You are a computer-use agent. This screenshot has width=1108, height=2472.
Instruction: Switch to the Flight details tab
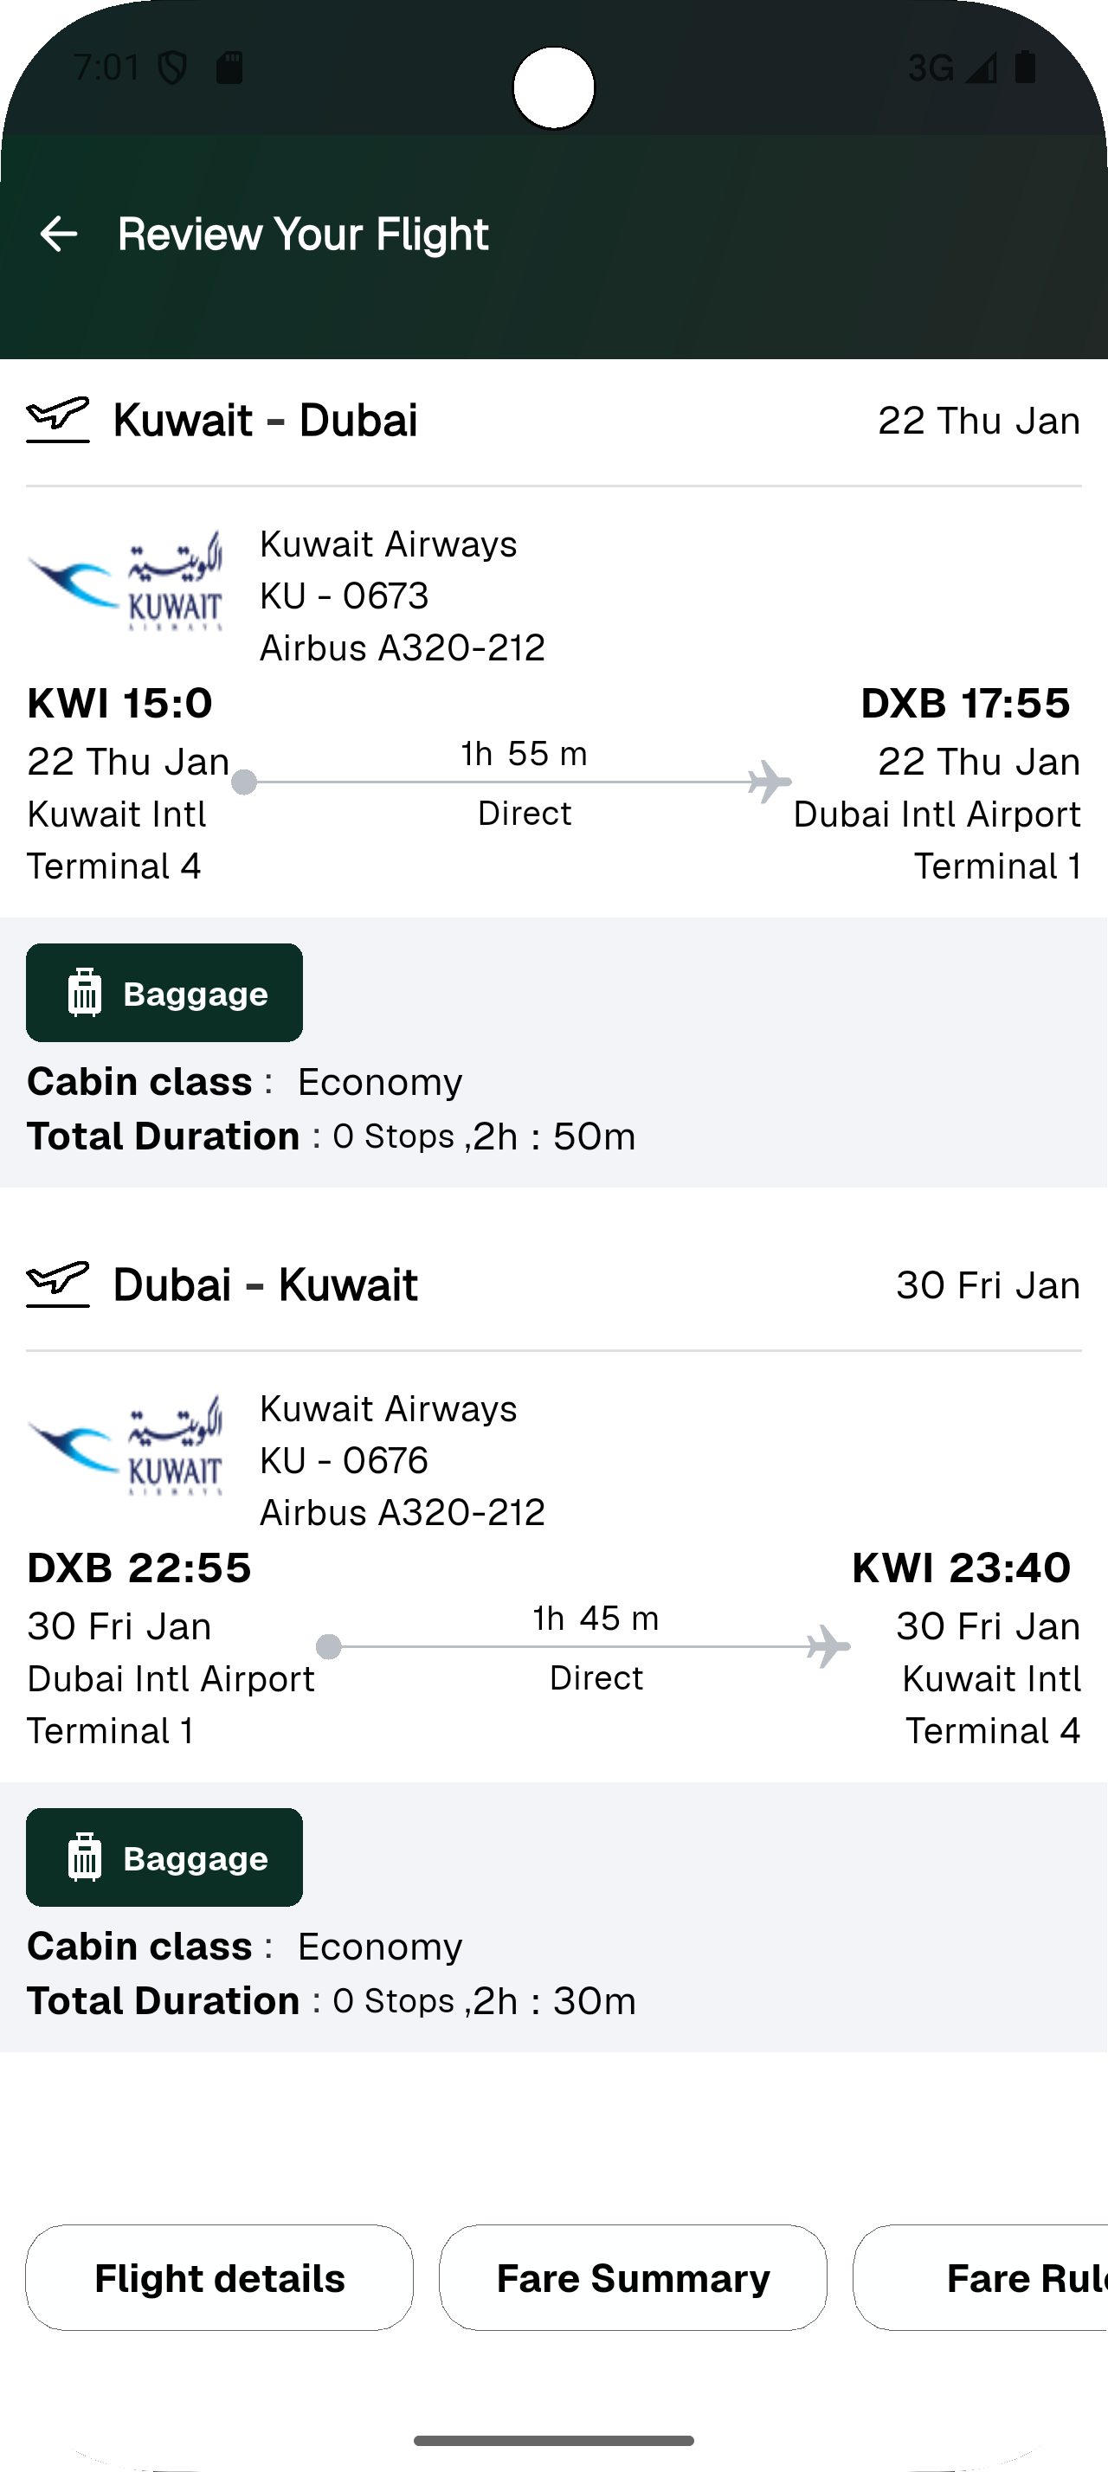[220, 2278]
